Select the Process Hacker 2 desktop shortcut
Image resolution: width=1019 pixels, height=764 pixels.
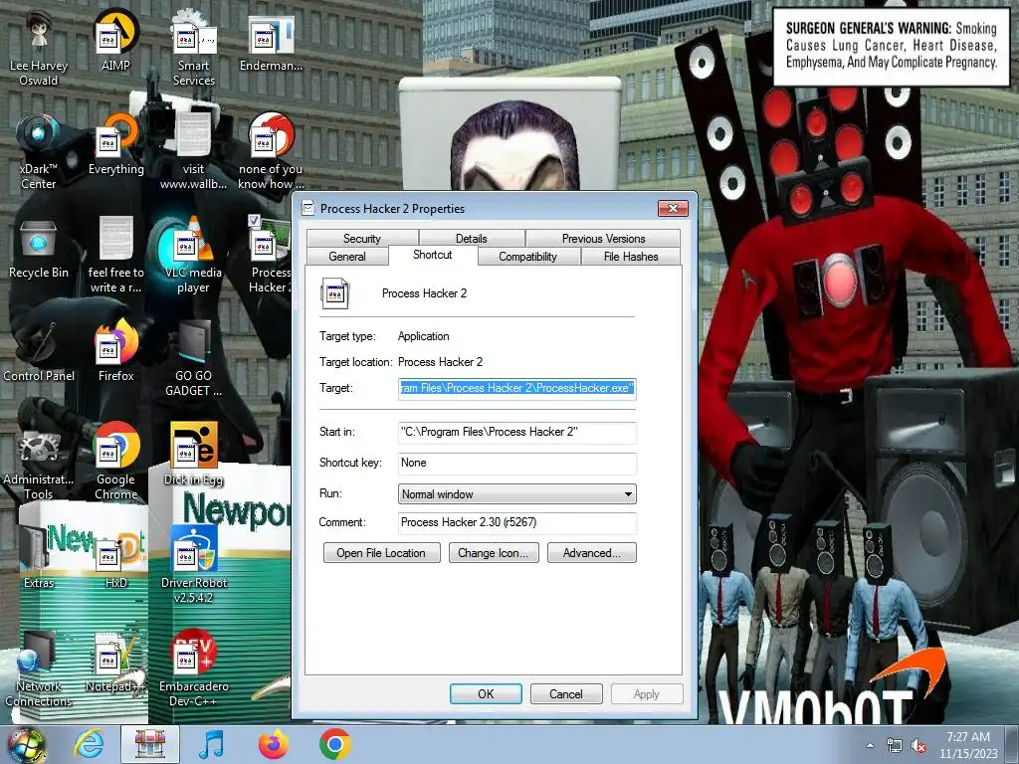tap(269, 256)
